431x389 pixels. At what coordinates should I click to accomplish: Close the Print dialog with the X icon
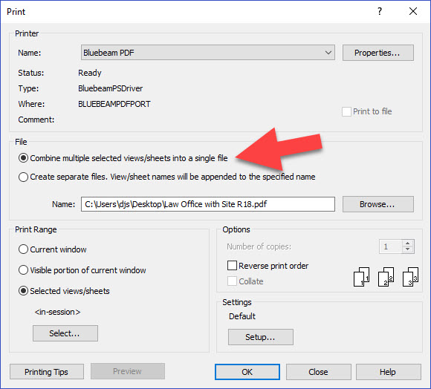pos(413,11)
